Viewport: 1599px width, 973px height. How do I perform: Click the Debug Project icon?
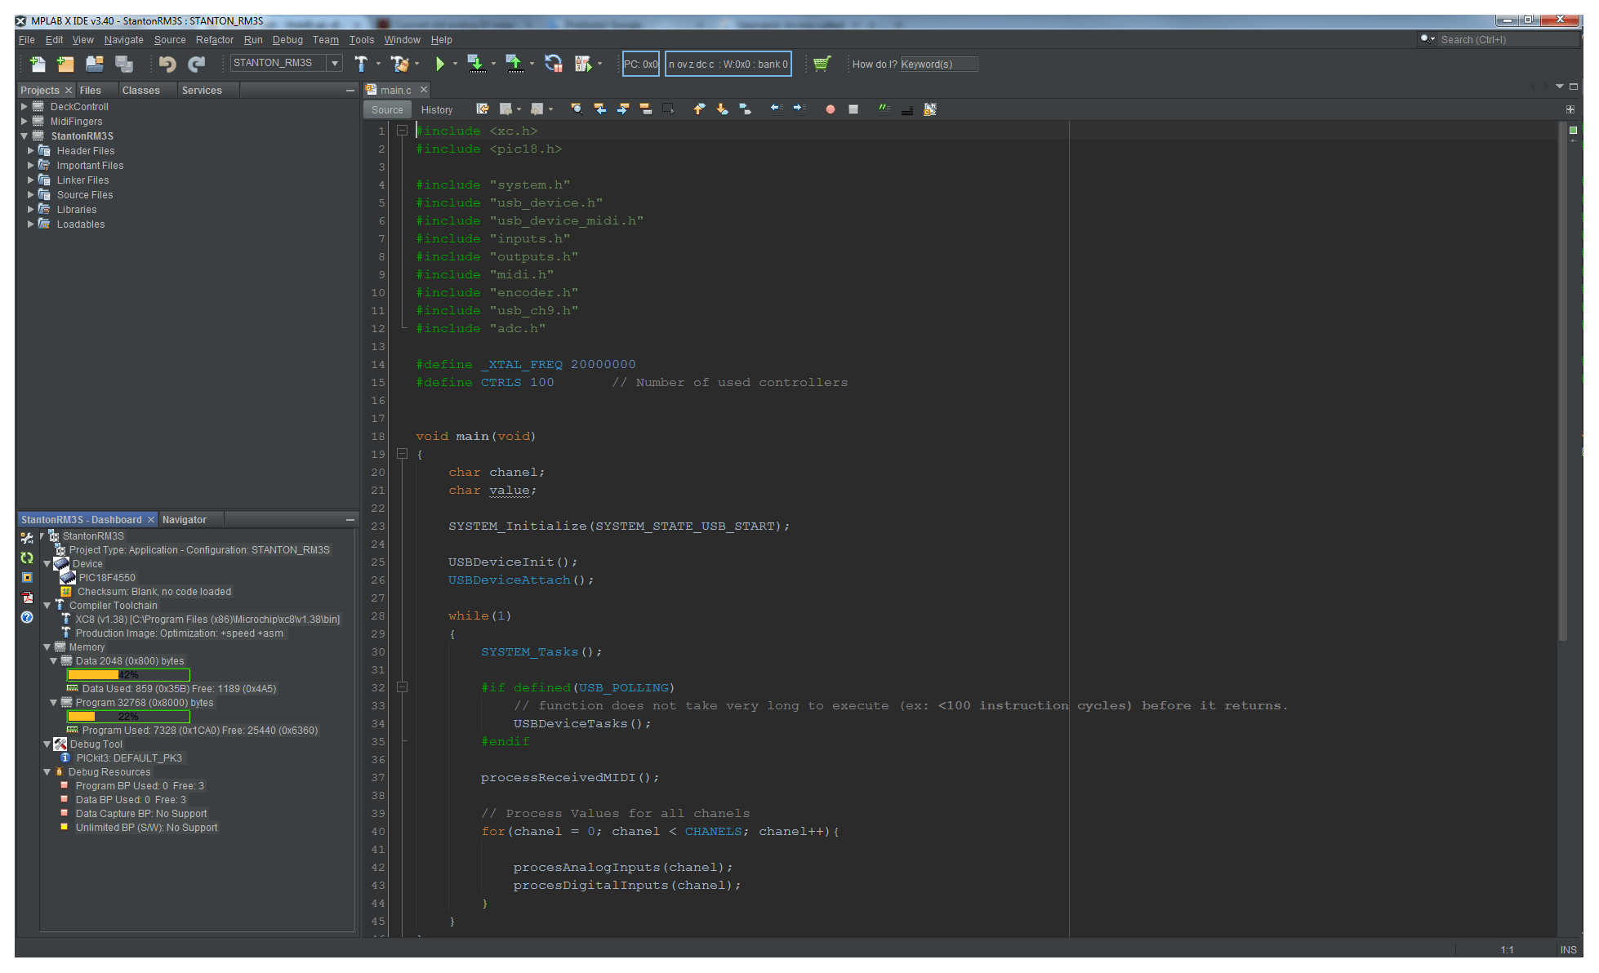583,64
